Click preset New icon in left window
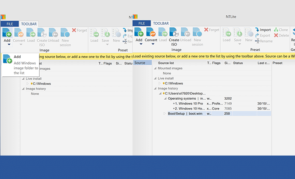Image resolution: width=295 pixels, height=179 pixels. 116,33
